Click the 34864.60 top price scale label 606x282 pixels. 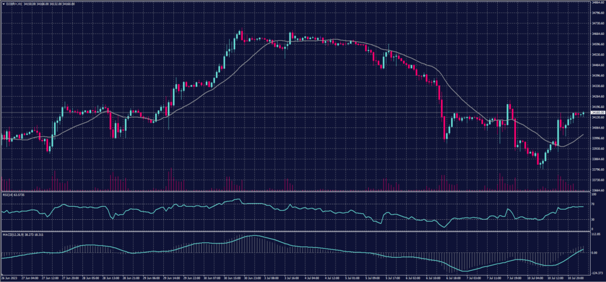click(x=595, y=2)
